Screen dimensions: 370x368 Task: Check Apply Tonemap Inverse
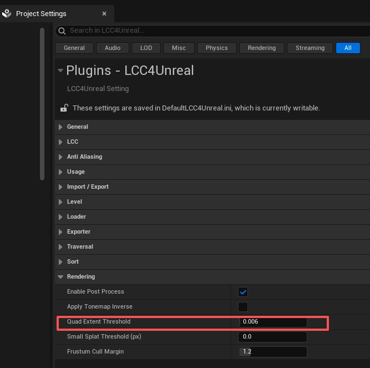click(x=243, y=307)
